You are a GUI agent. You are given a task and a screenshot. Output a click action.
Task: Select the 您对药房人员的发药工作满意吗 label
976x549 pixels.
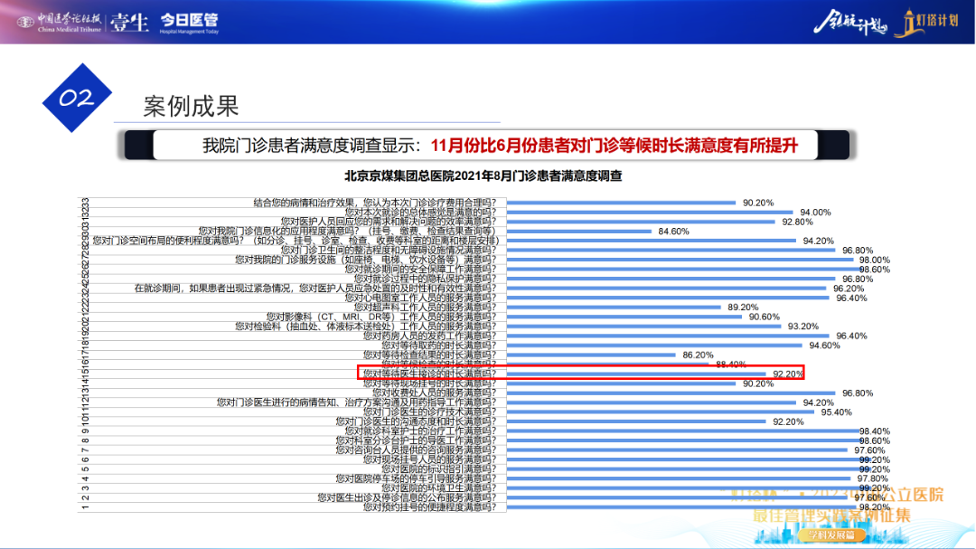(x=418, y=336)
